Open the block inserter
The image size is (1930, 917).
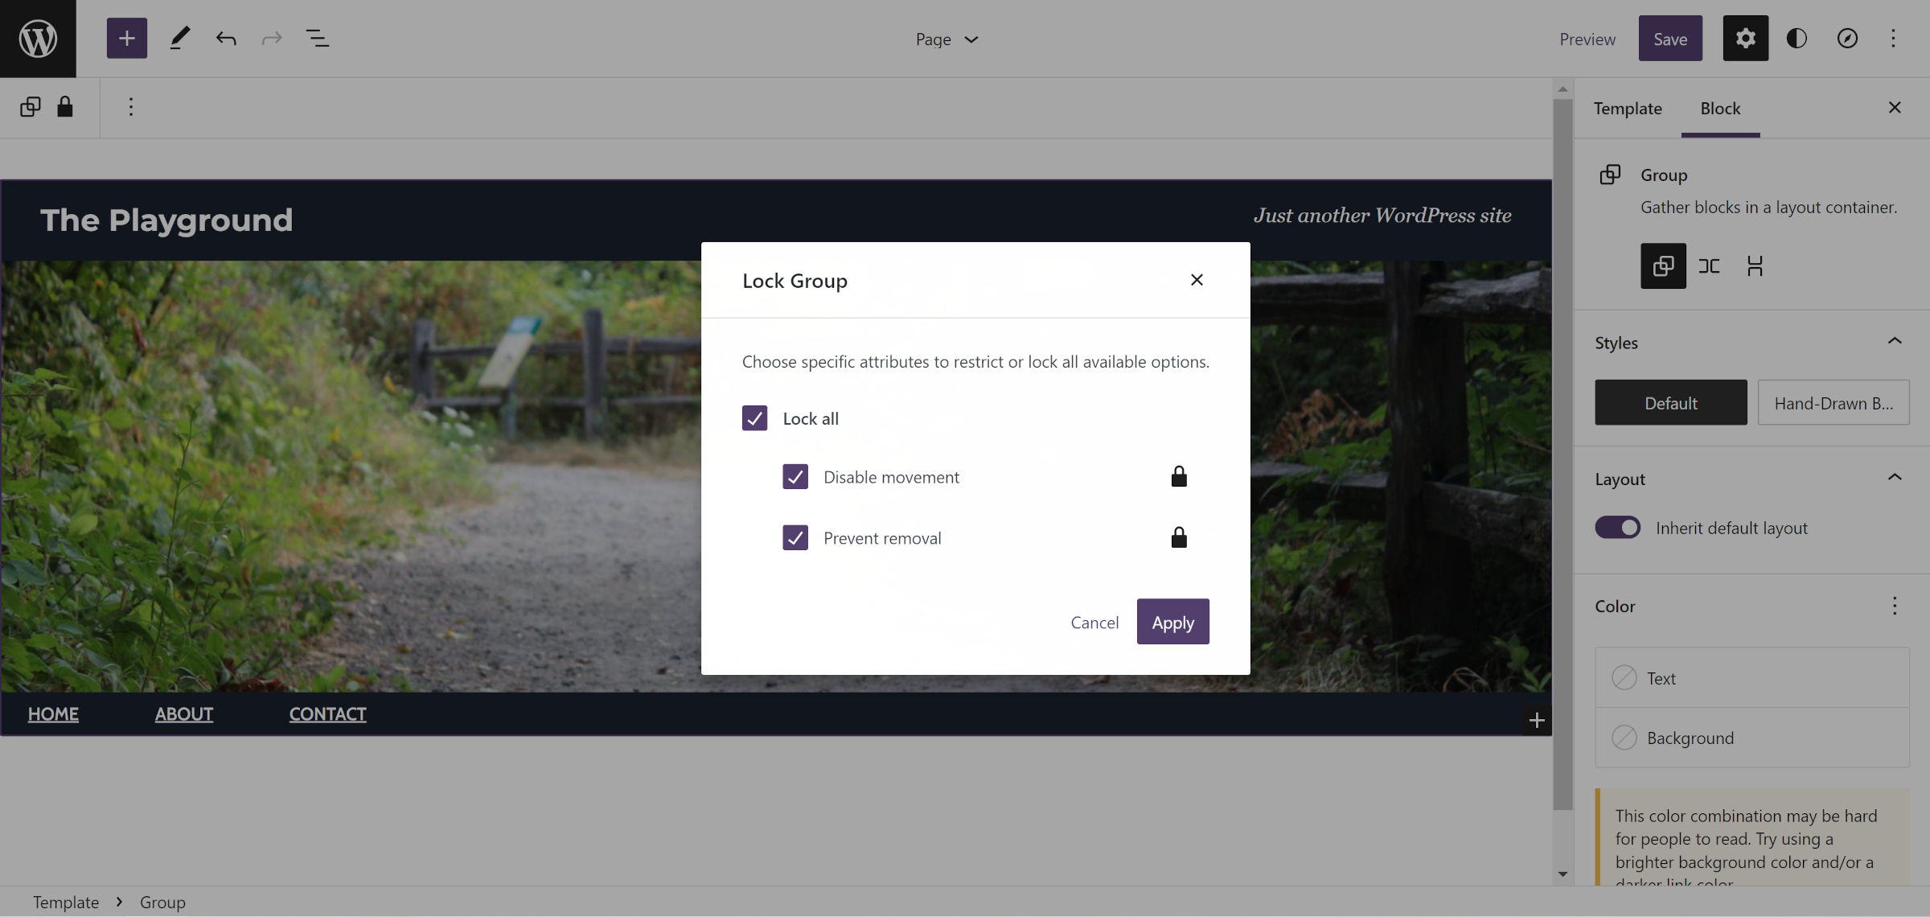point(126,38)
